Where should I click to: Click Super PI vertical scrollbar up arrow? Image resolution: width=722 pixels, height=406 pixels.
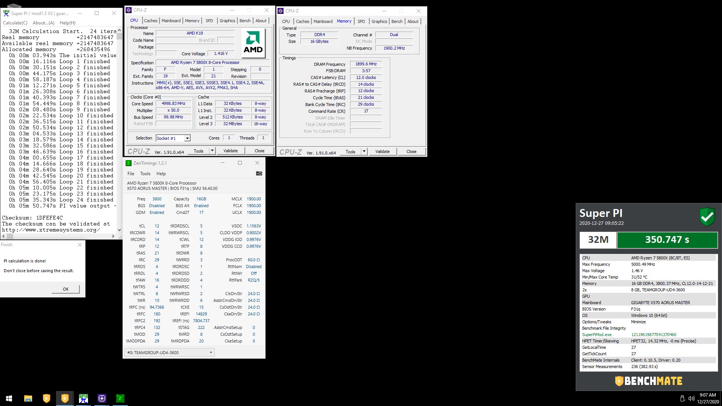[119, 30]
